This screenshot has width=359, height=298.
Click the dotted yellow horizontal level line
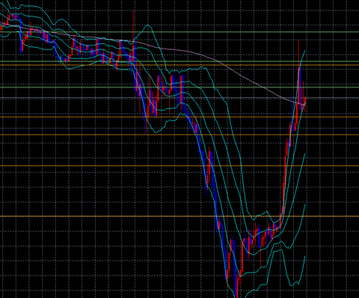click(179, 216)
